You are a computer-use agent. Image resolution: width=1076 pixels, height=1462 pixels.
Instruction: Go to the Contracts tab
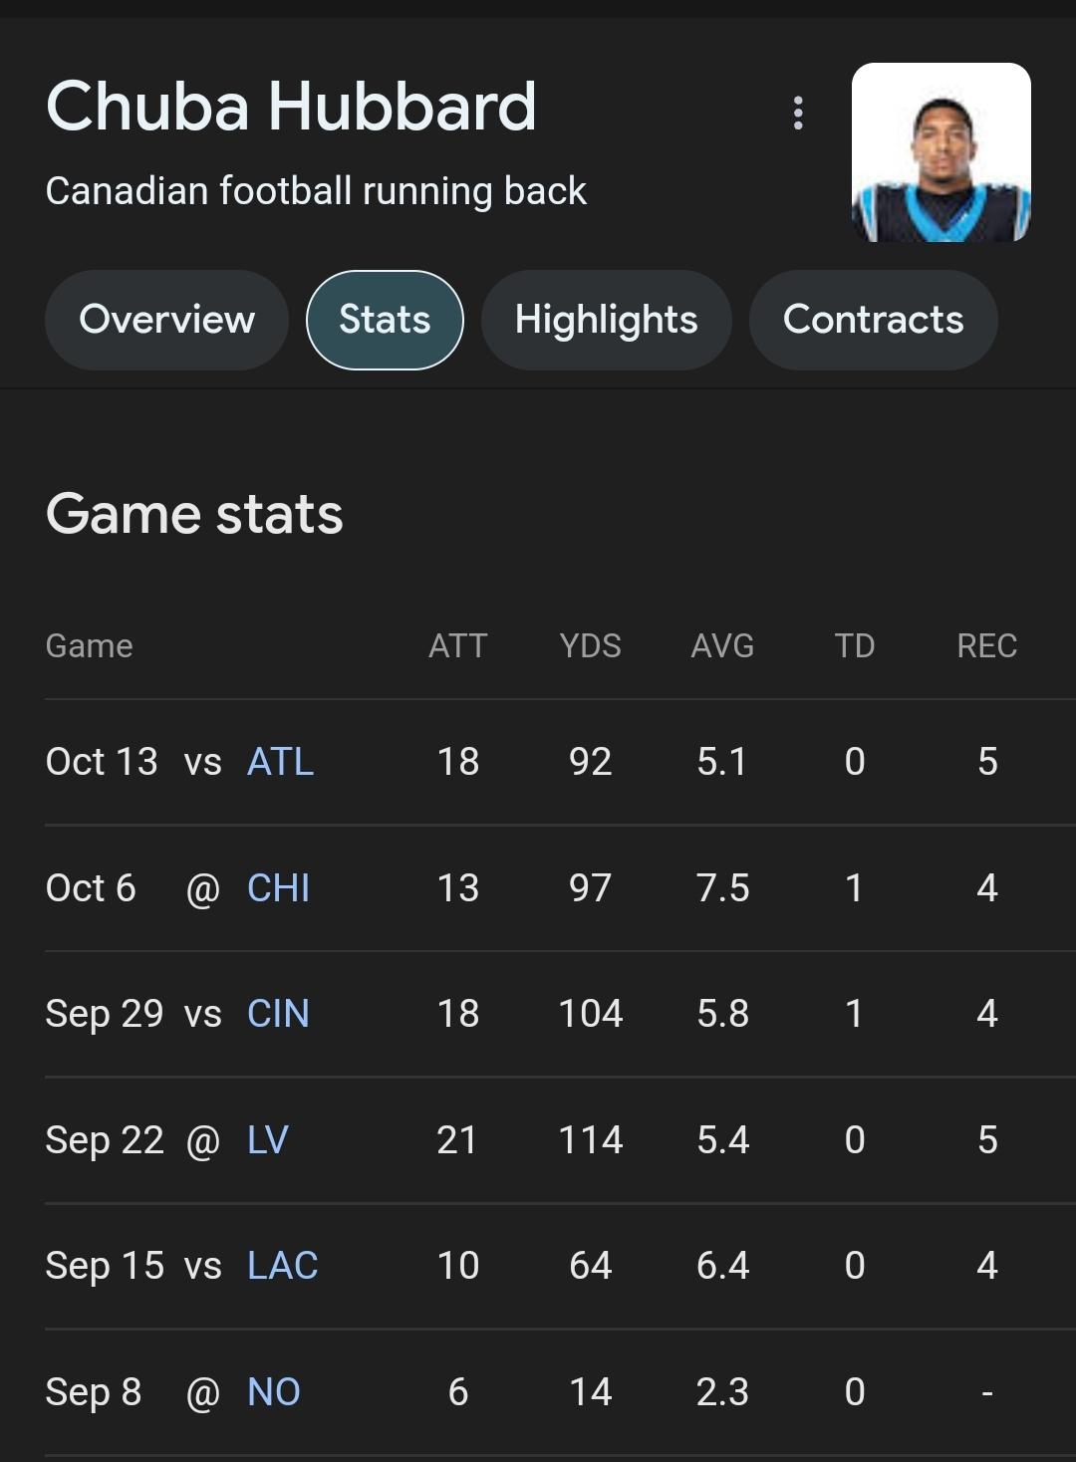tap(873, 320)
